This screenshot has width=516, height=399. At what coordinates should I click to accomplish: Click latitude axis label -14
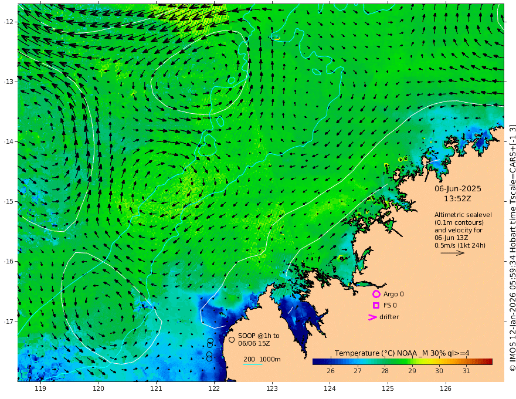coord(9,141)
